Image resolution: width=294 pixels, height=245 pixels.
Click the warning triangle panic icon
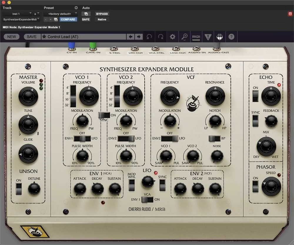208,37
